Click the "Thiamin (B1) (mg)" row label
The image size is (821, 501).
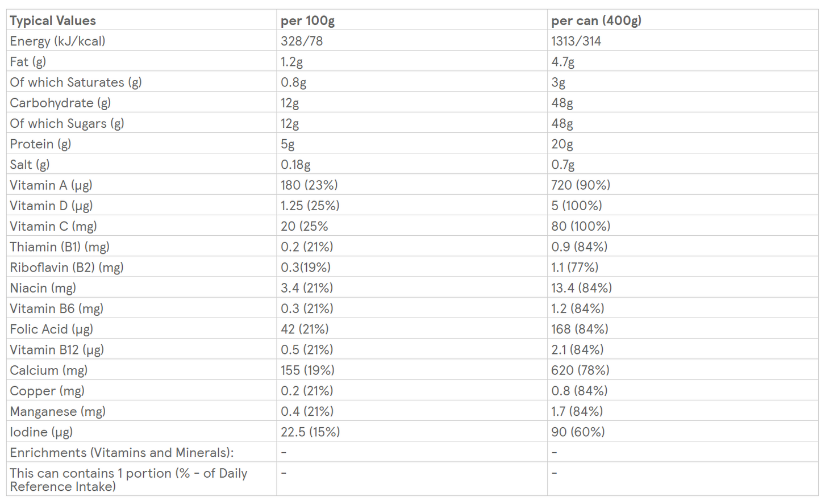click(60, 247)
